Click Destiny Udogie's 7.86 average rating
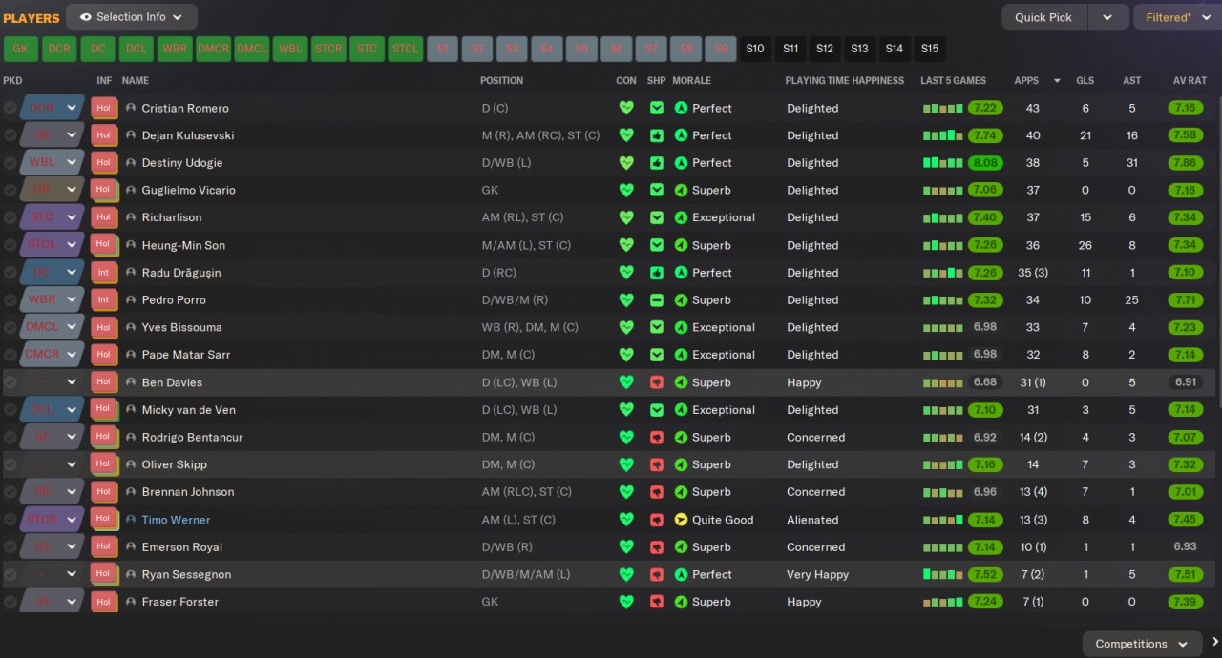Image resolution: width=1222 pixels, height=658 pixels. (1185, 163)
